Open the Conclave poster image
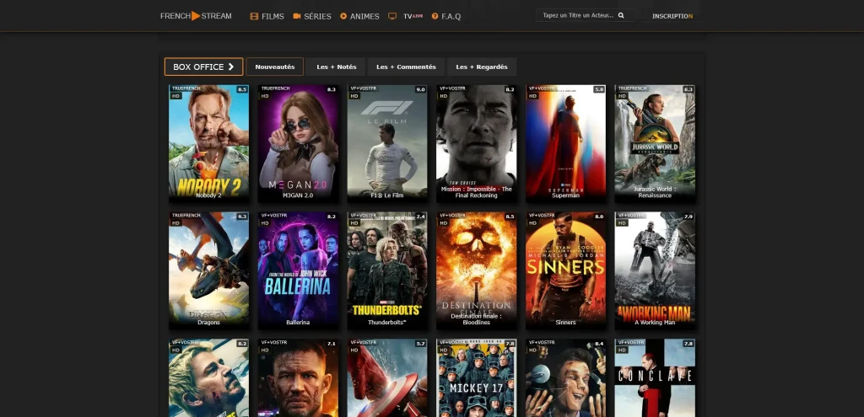Viewport: 864px width, 417px height. [x=655, y=378]
